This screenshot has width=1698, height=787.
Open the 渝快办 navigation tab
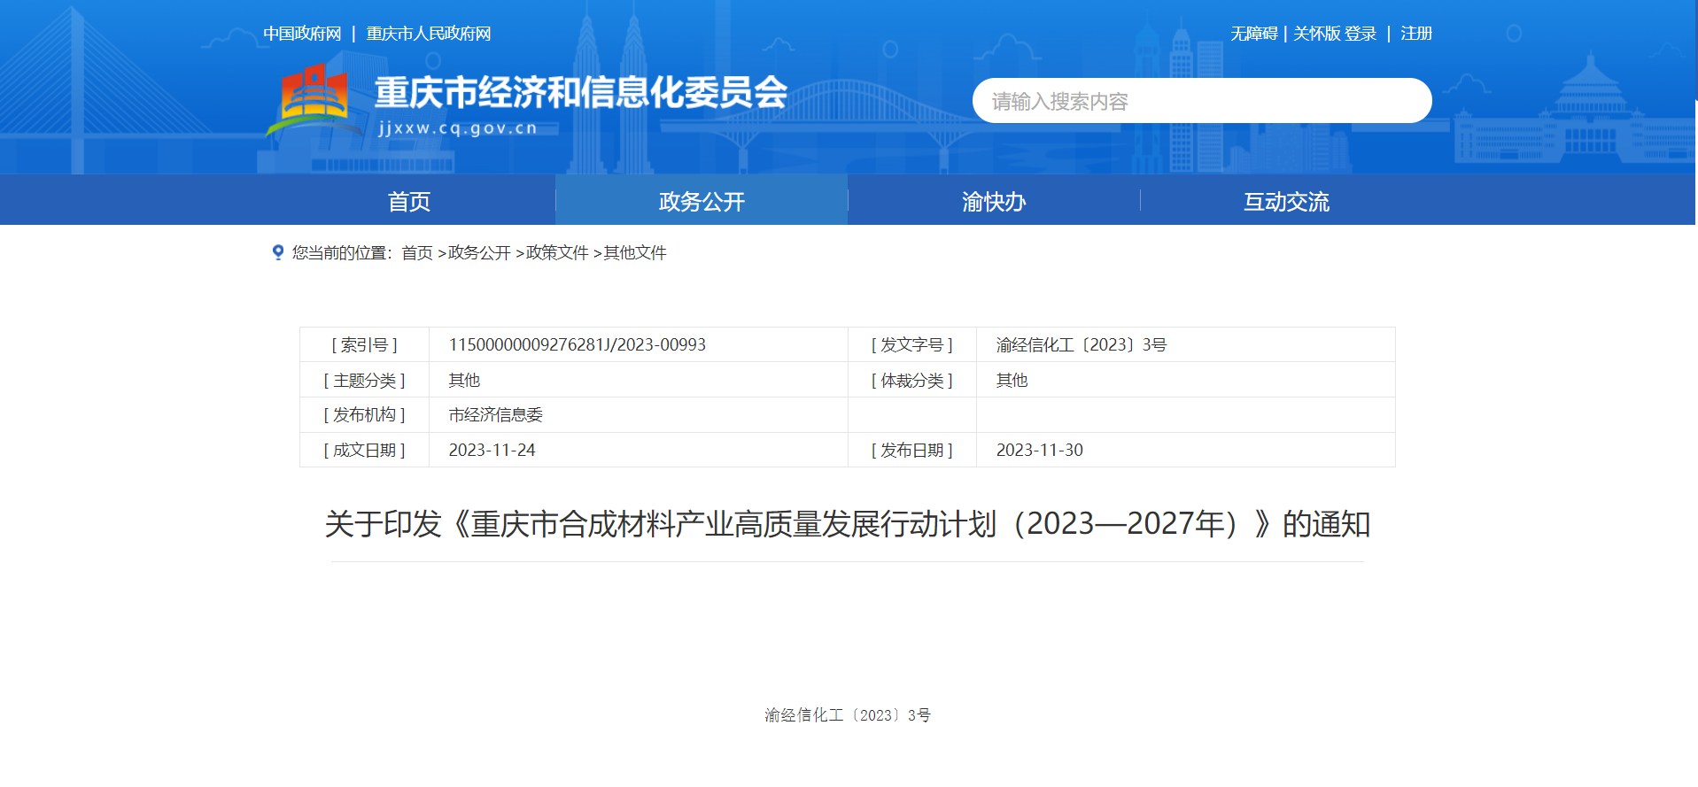(x=994, y=201)
